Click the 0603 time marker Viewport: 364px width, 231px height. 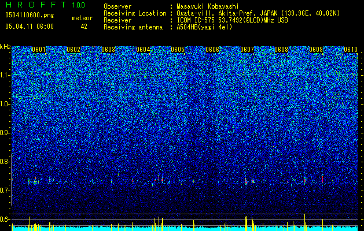[108, 50]
